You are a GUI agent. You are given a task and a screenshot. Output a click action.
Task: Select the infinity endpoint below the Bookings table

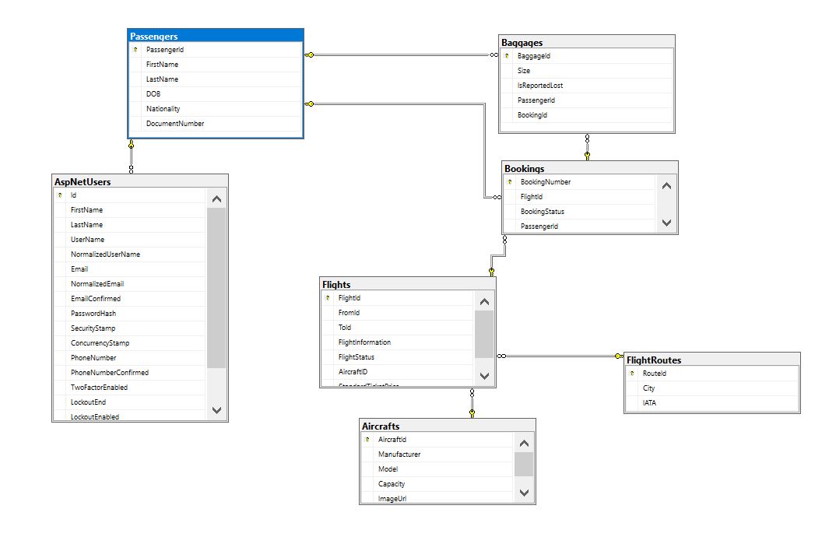504,240
